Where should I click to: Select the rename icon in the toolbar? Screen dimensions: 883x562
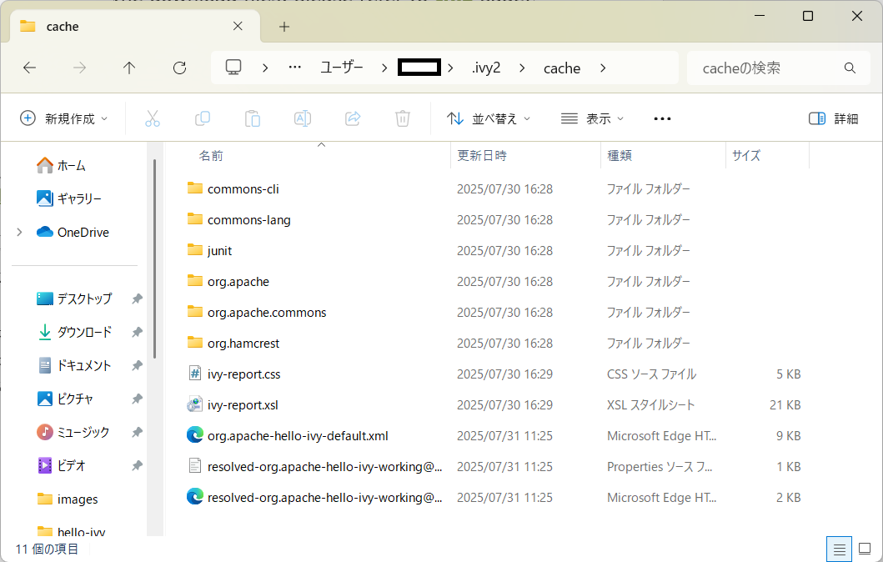(303, 118)
